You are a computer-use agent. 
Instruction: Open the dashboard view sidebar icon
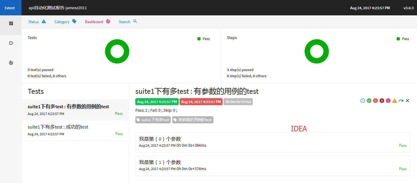pyautogui.click(x=11, y=63)
